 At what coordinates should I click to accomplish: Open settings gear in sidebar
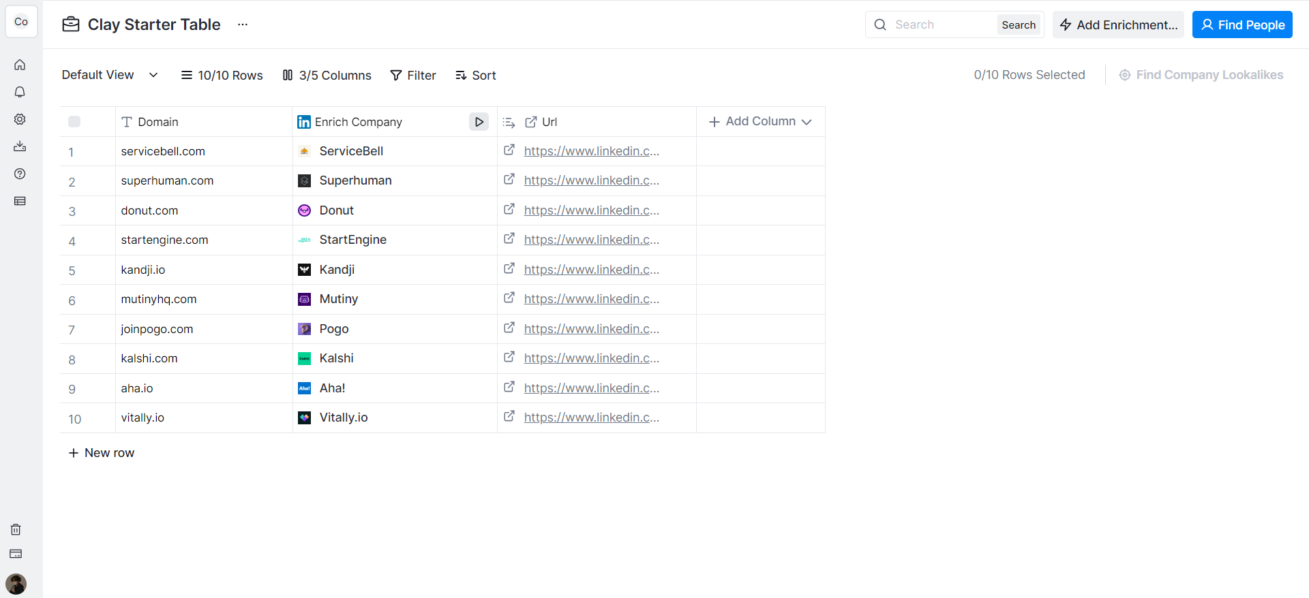[20, 119]
